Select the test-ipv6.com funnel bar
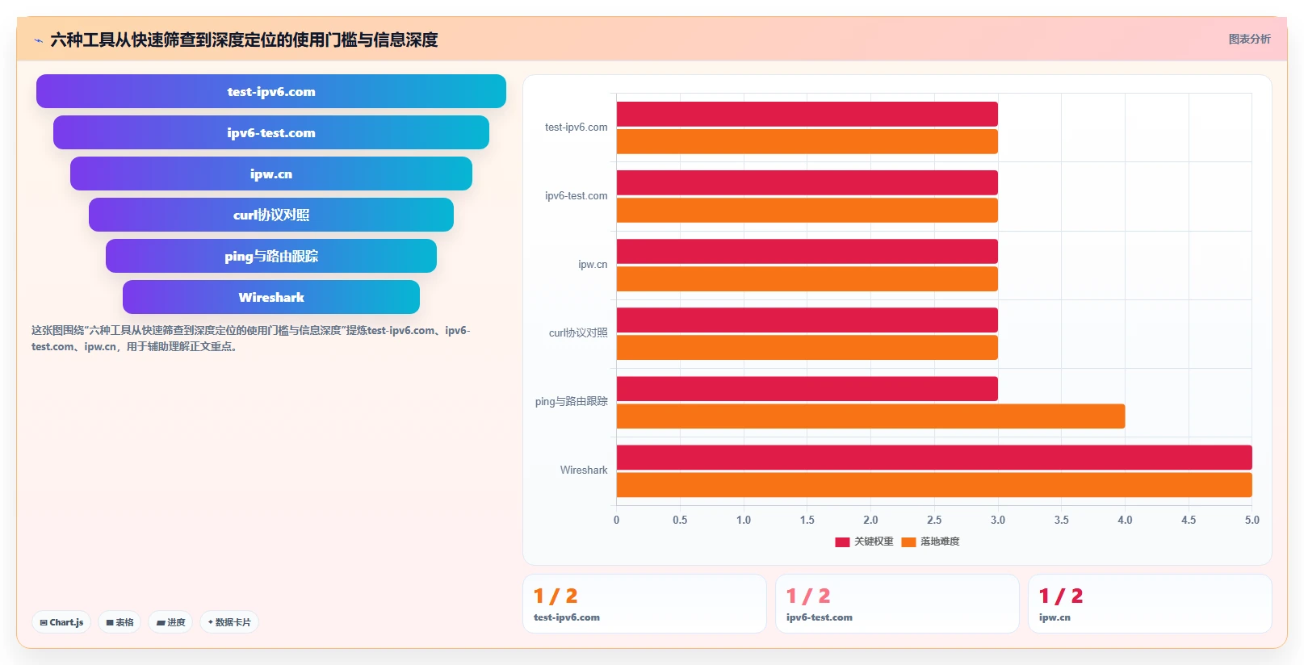This screenshot has height=665, width=1304. coord(271,91)
